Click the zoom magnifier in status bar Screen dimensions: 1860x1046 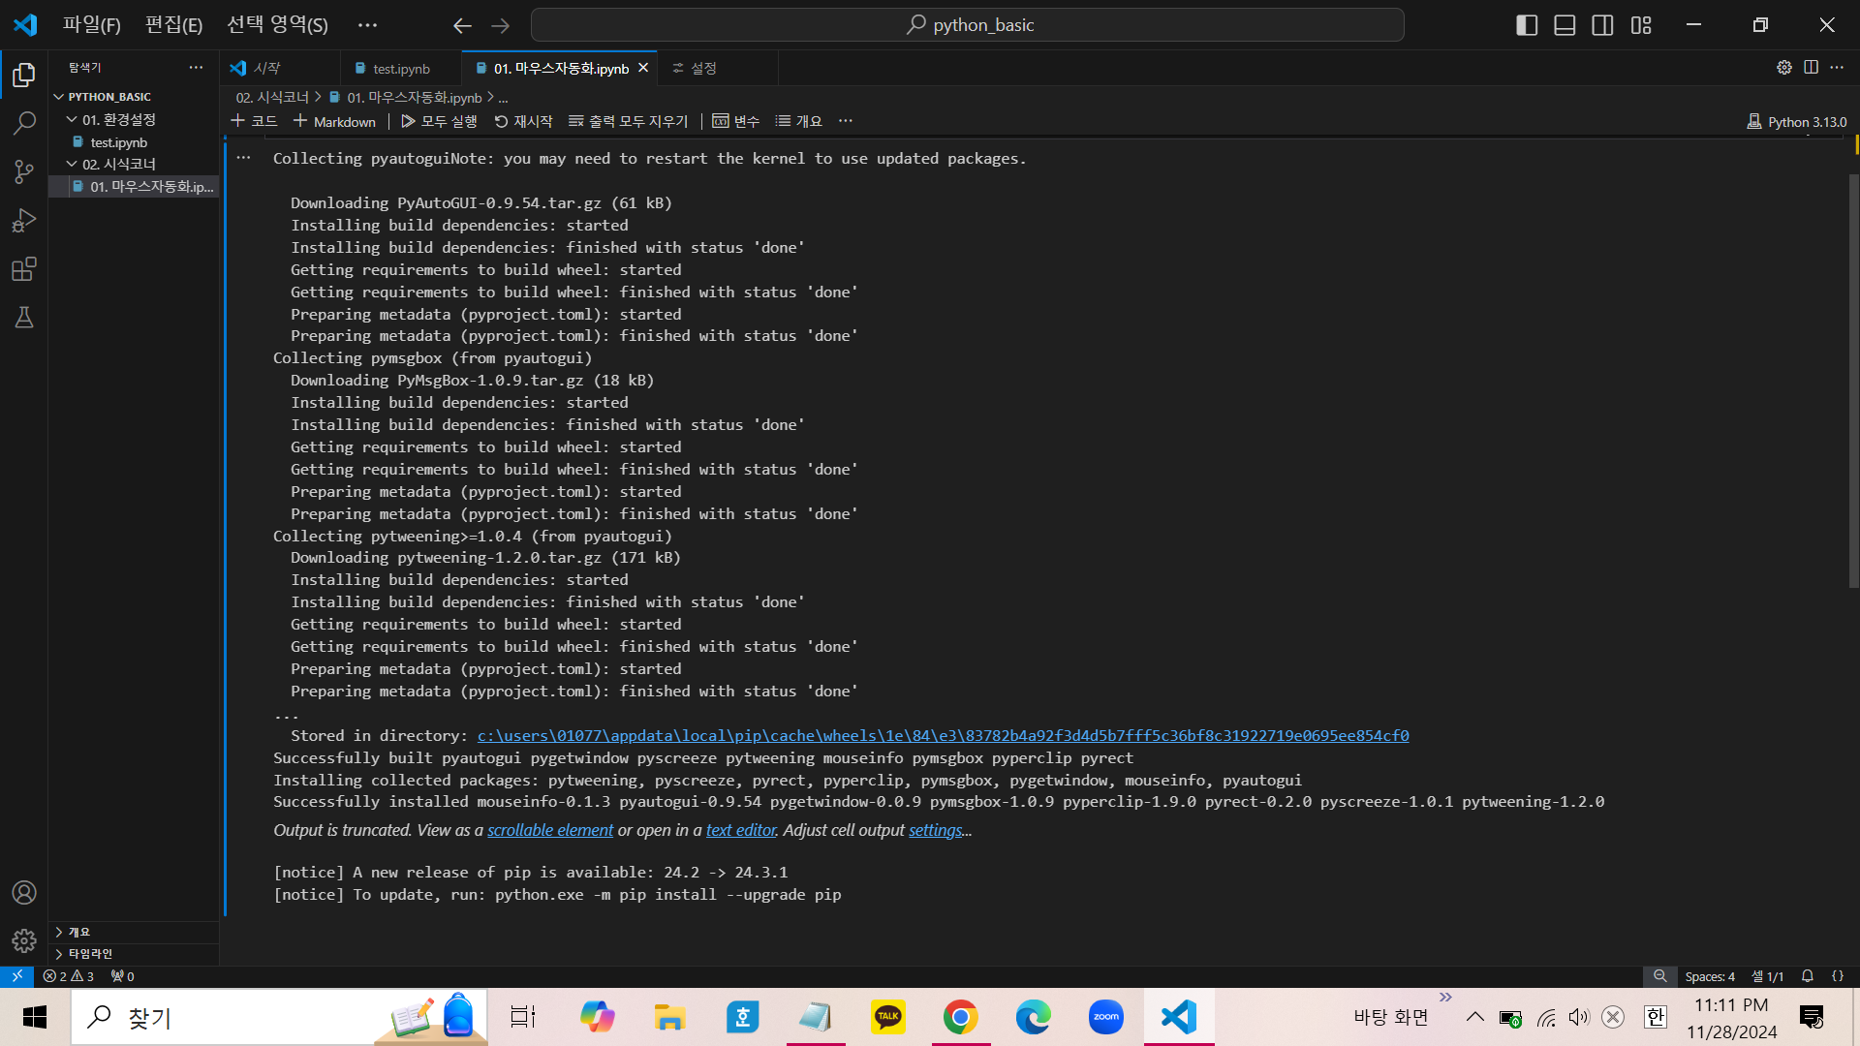[1659, 976]
